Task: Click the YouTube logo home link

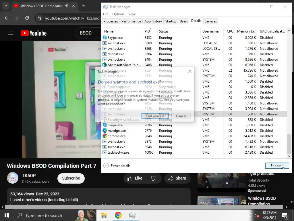Action: (34, 33)
